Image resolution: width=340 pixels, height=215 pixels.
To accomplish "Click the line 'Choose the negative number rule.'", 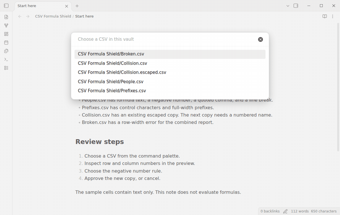I will pos(123,171).
